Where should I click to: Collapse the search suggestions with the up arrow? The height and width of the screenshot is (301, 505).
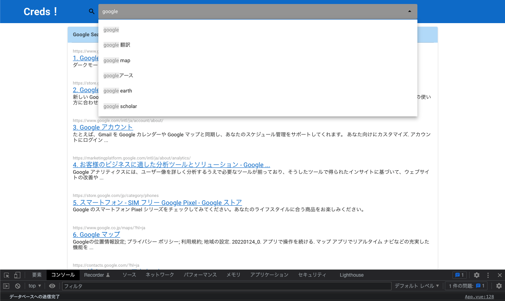[409, 11]
